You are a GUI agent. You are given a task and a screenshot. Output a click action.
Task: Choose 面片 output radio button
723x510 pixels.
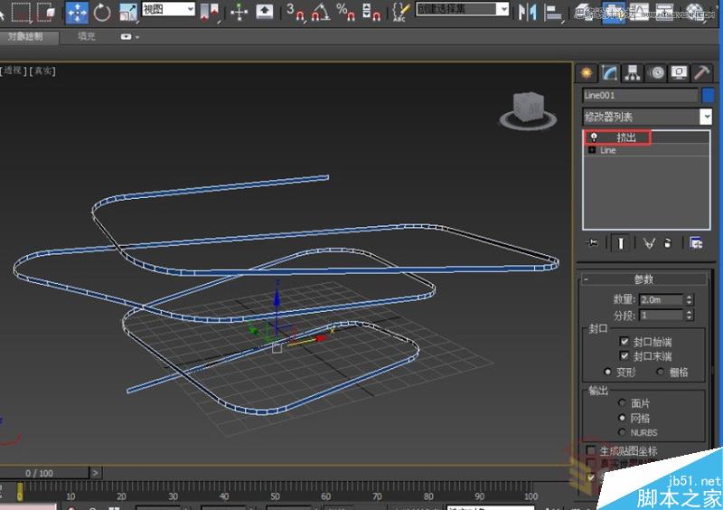(x=621, y=403)
